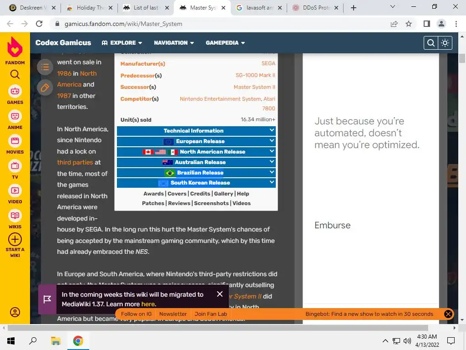Toggle light/dark theme sun icon

[445, 43]
